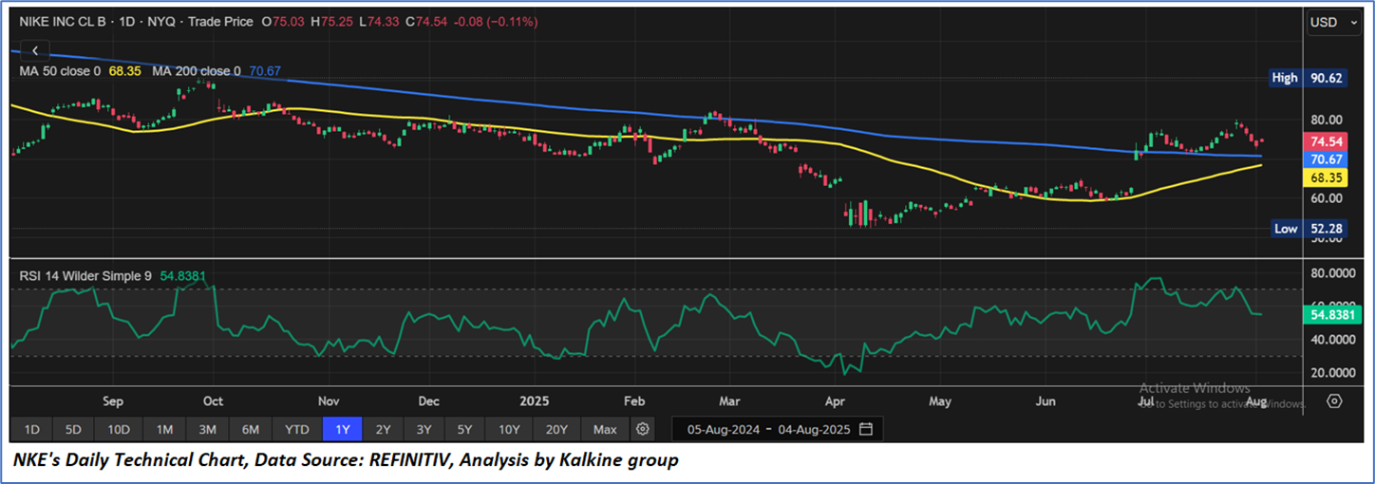Open the chart settings hexagon icon
The width and height of the screenshot is (1375, 484).
(x=1334, y=400)
